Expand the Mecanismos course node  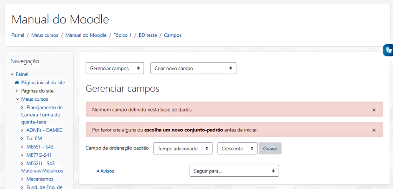[x=23, y=179]
